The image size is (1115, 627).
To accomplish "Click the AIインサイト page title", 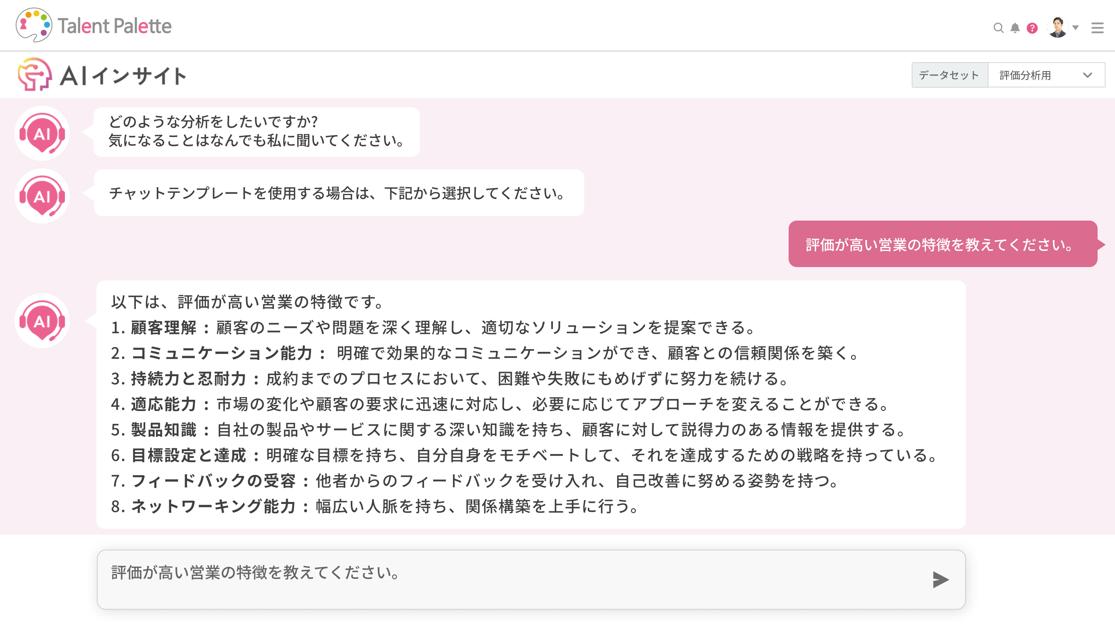I will click(x=123, y=76).
